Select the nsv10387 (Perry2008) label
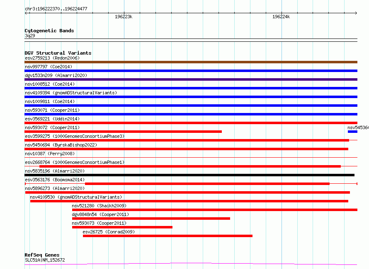 click(50, 154)
